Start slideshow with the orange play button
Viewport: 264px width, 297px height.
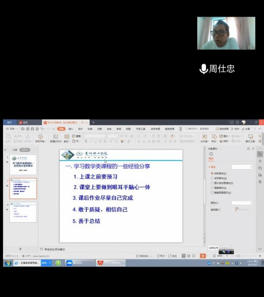[203, 256]
